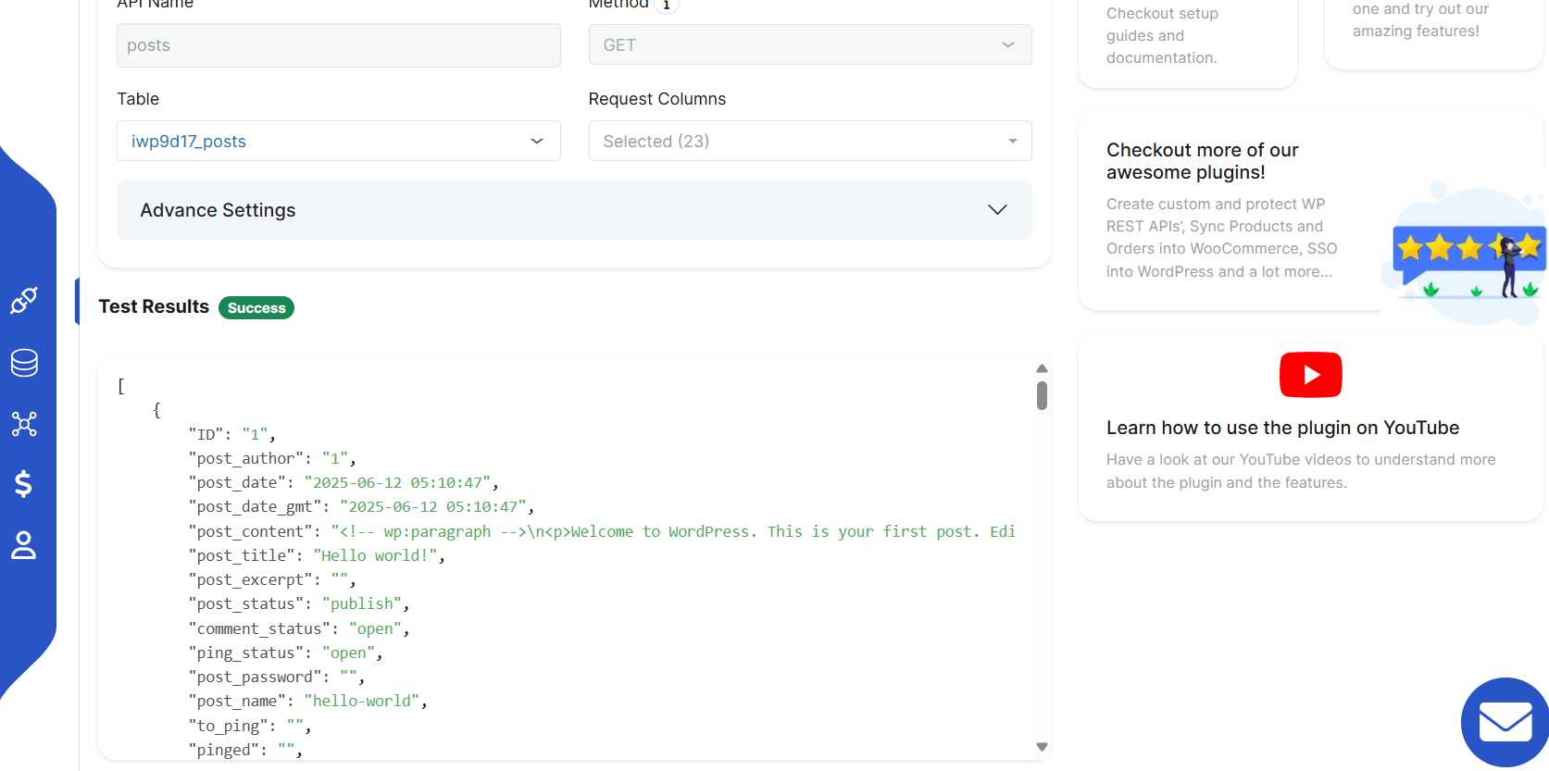The image size is (1549, 771).
Task: Click the "post_author": "1" line
Action: (272, 458)
